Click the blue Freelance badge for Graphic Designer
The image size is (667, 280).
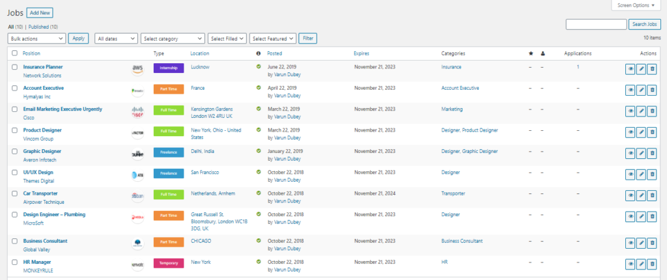pyautogui.click(x=169, y=152)
